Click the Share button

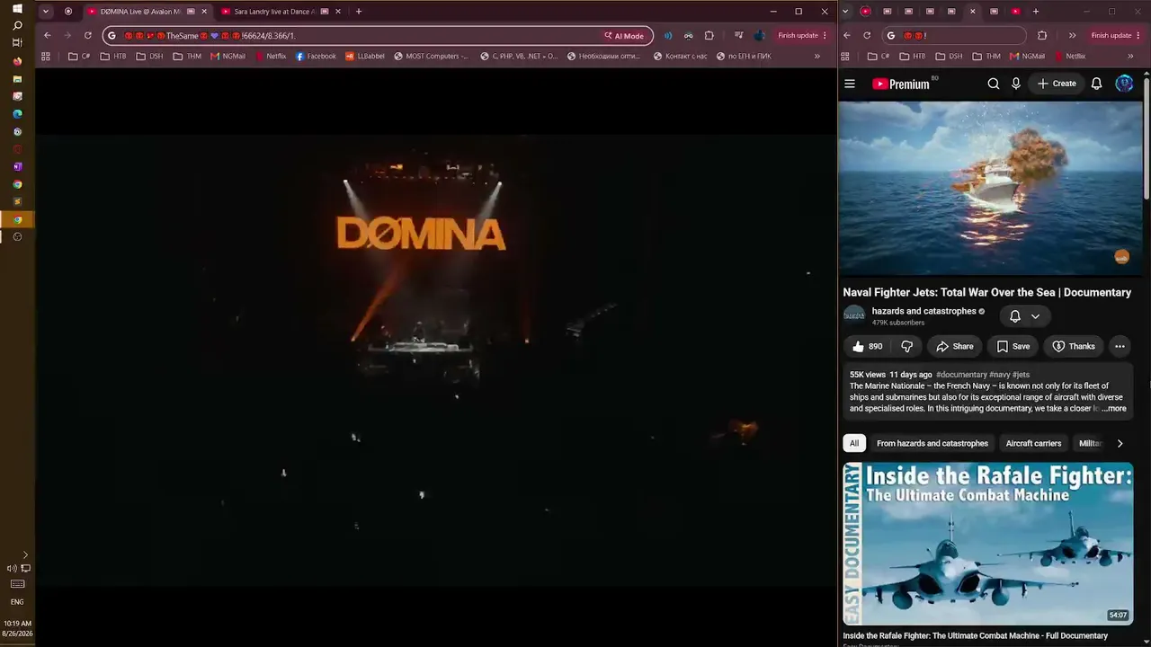[x=954, y=346]
